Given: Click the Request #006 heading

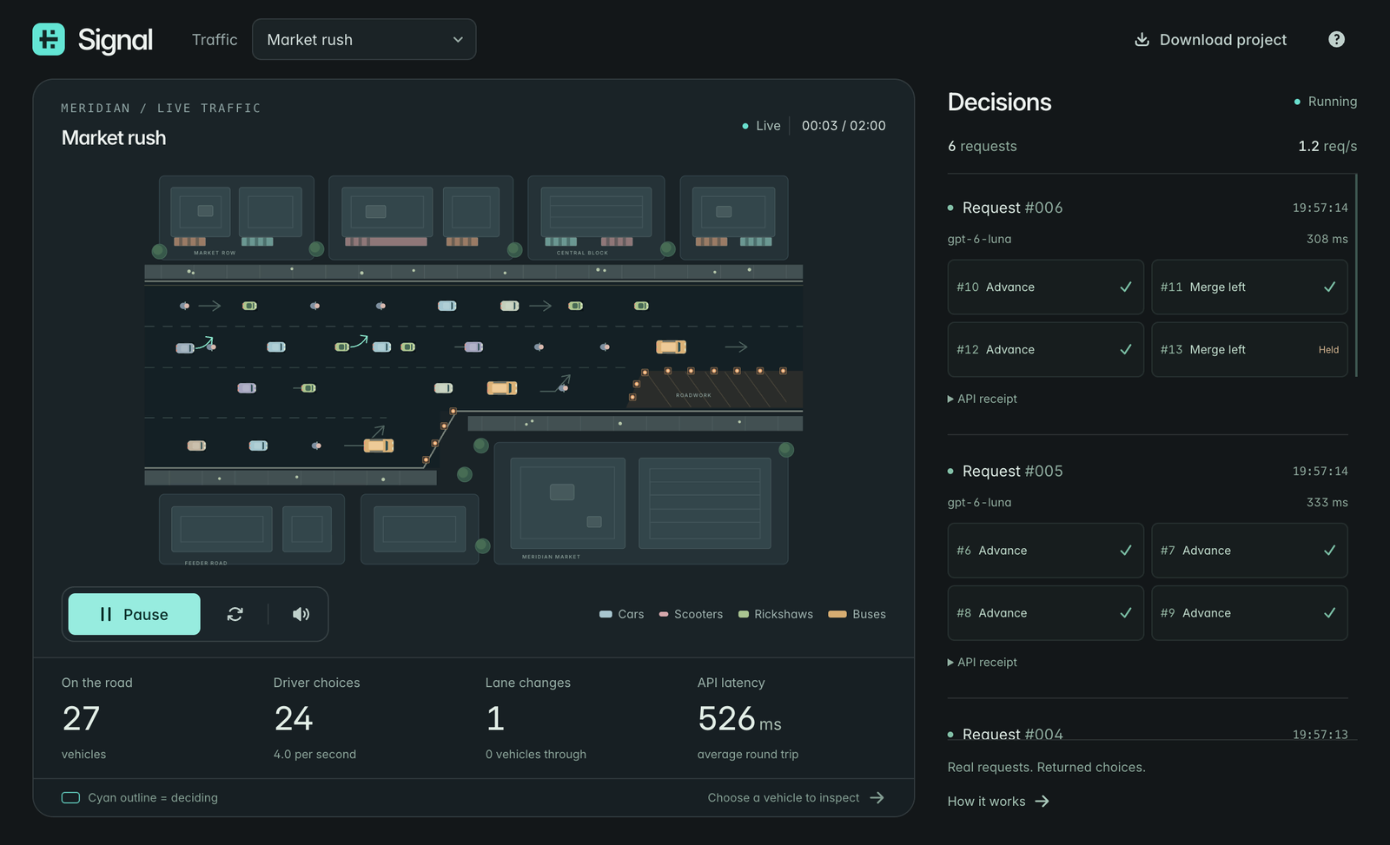Looking at the screenshot, I should coord(1012,208).
